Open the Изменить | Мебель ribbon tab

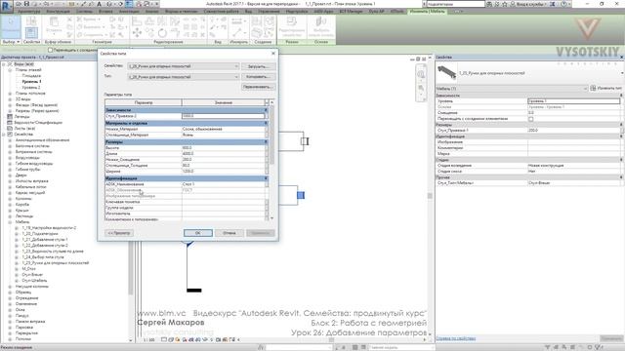(428, 12)
